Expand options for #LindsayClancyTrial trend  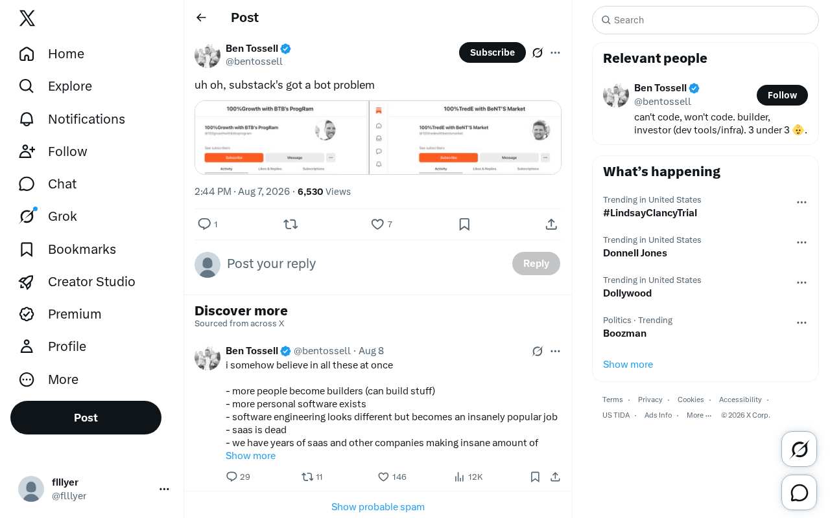click(x=801, y=202)
